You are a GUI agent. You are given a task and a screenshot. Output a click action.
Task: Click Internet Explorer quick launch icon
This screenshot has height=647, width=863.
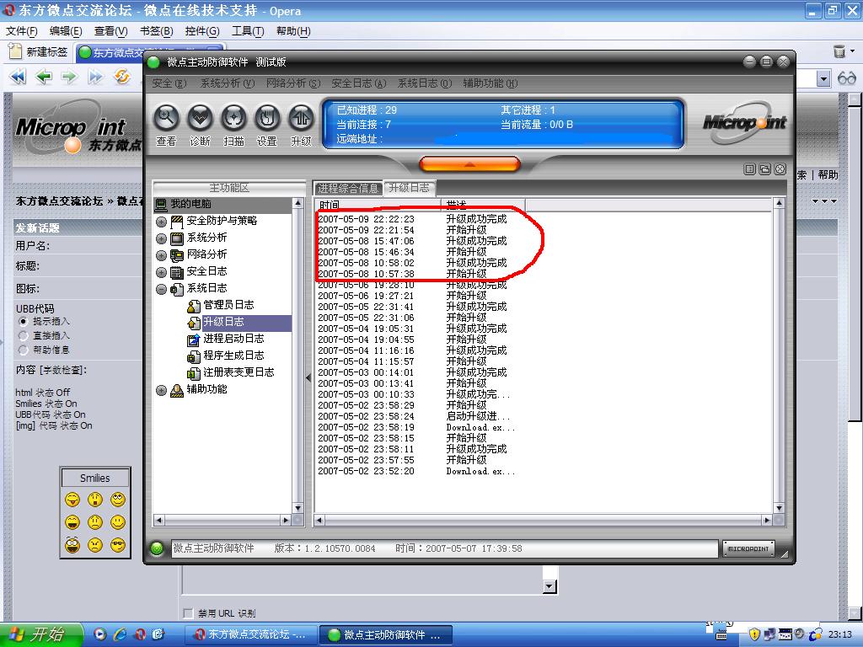pos(120,634)
